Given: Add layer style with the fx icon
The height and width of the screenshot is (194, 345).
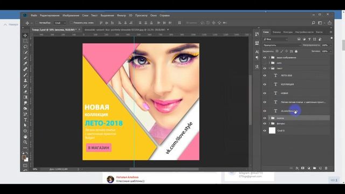Looking at the screenshot, I should 297,168.
